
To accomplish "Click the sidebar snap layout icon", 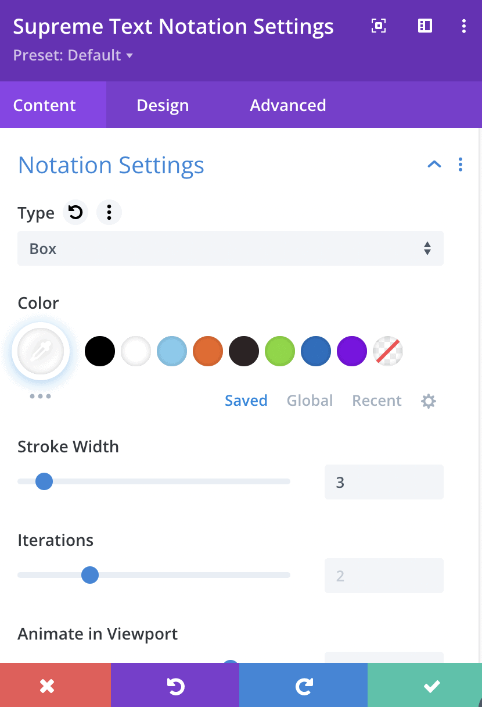I will [x=425, y=26].
